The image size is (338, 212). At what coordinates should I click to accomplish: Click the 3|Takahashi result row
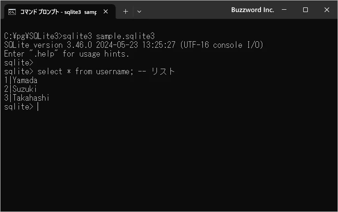pos(26,98)
